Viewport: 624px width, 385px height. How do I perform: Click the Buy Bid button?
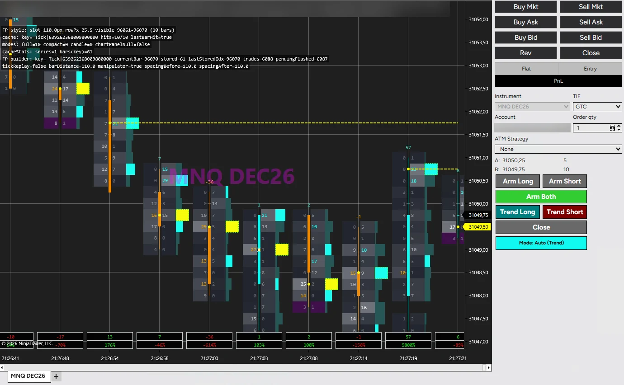[526, 38]
